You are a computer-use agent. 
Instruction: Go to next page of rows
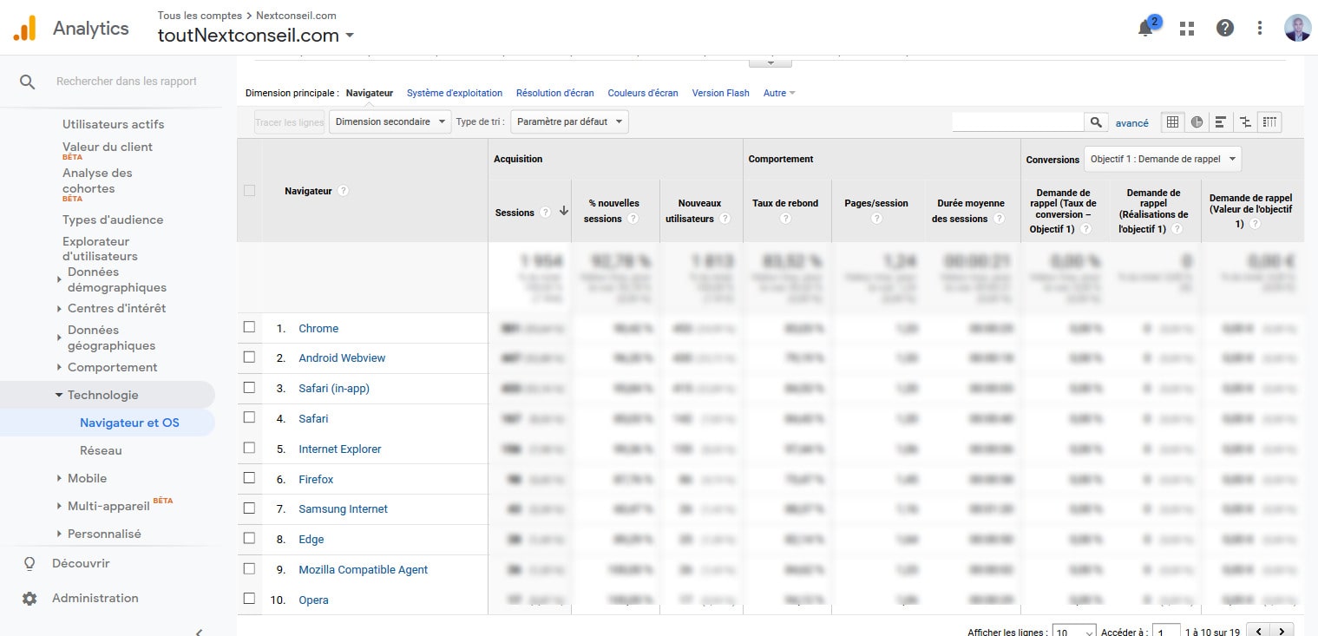point(1282,631)
